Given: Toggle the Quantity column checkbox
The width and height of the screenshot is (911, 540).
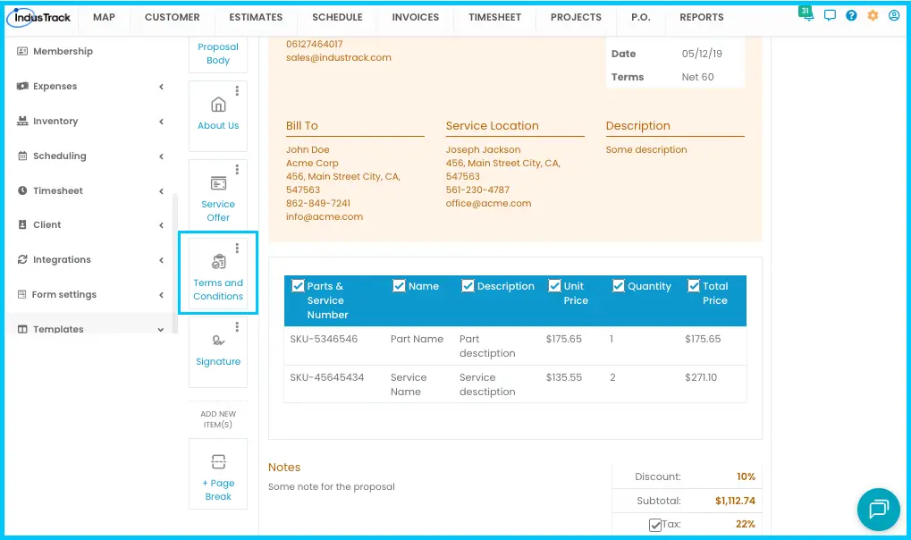Looking at the screenshot, I should pos(619,286).
